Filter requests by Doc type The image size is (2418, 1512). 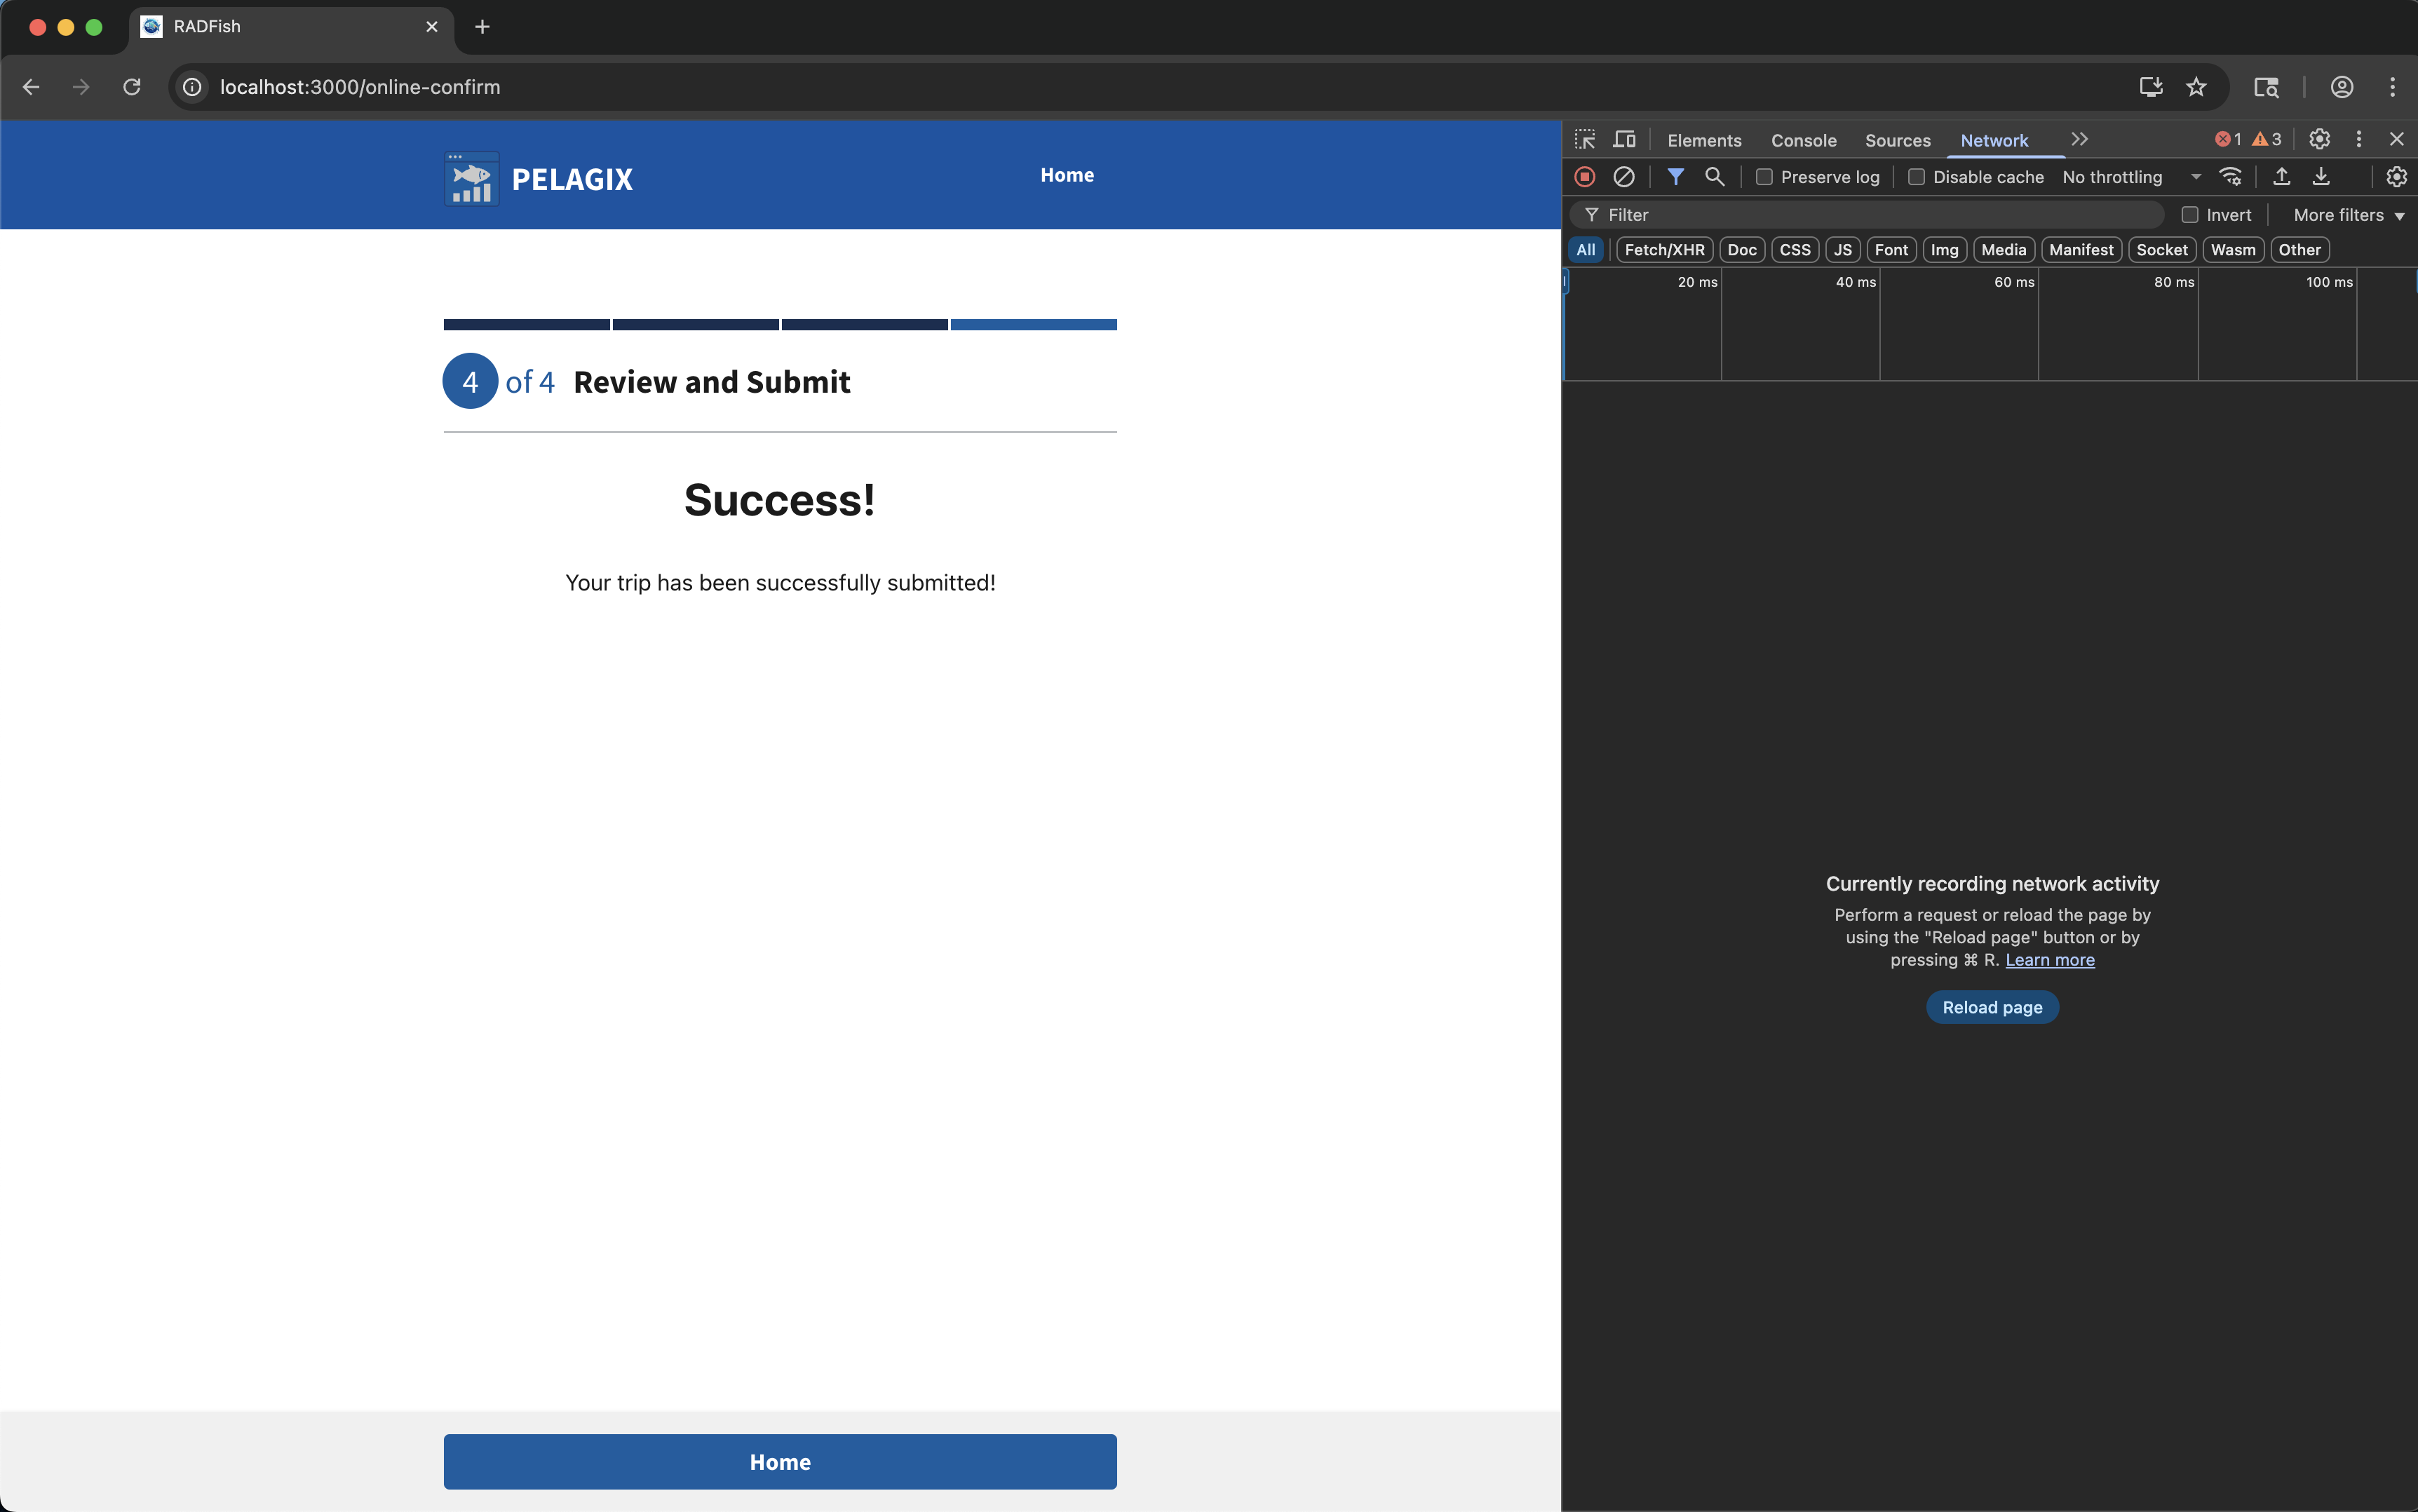[x=1742, y=250]
